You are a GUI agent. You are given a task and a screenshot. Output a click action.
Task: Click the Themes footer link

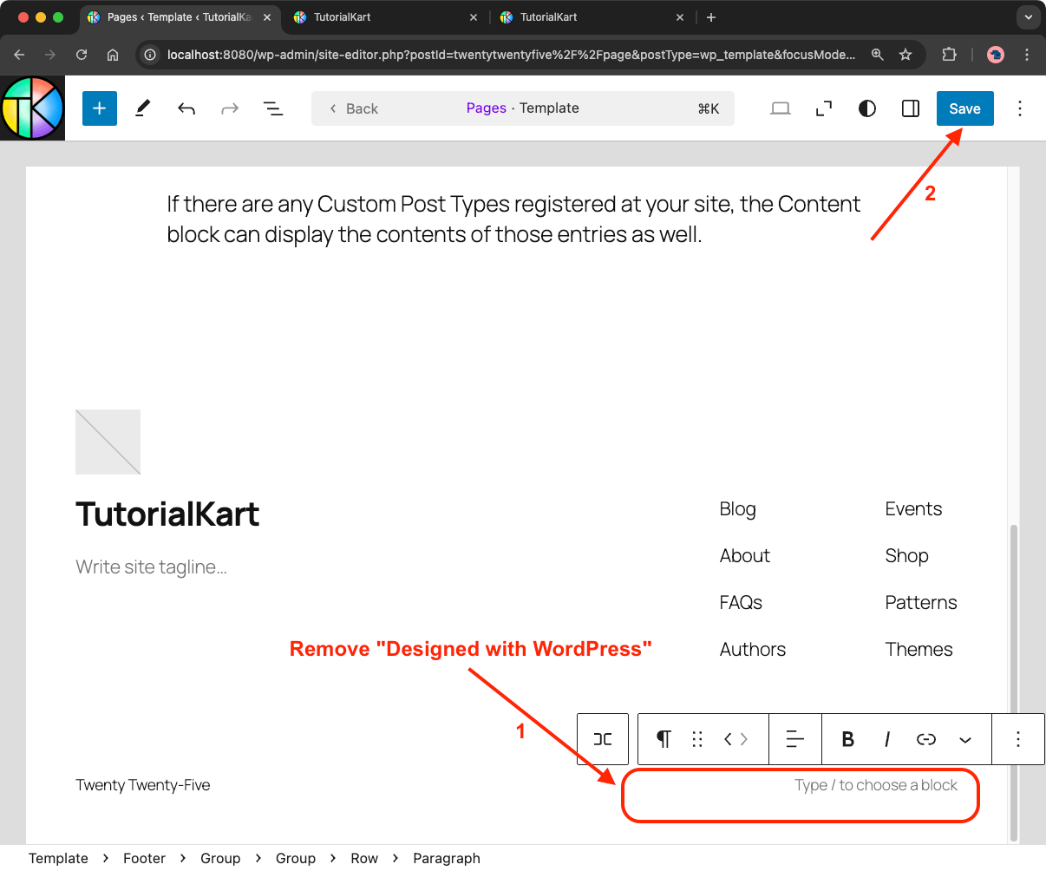(919, 650)
